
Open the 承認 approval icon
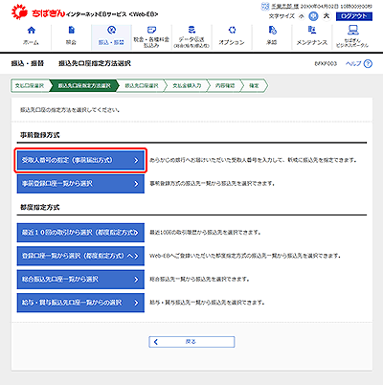point(272,31)
